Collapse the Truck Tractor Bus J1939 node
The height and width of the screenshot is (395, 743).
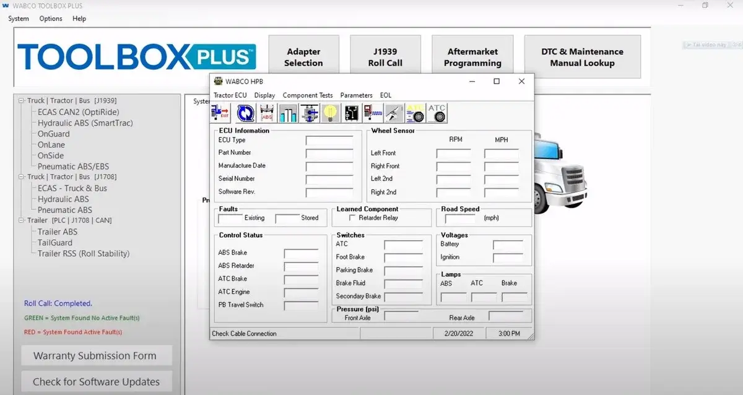(x=22, y=101)
